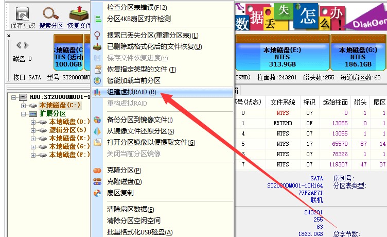Click the capacity value 1863.0GB

point(311,234)
